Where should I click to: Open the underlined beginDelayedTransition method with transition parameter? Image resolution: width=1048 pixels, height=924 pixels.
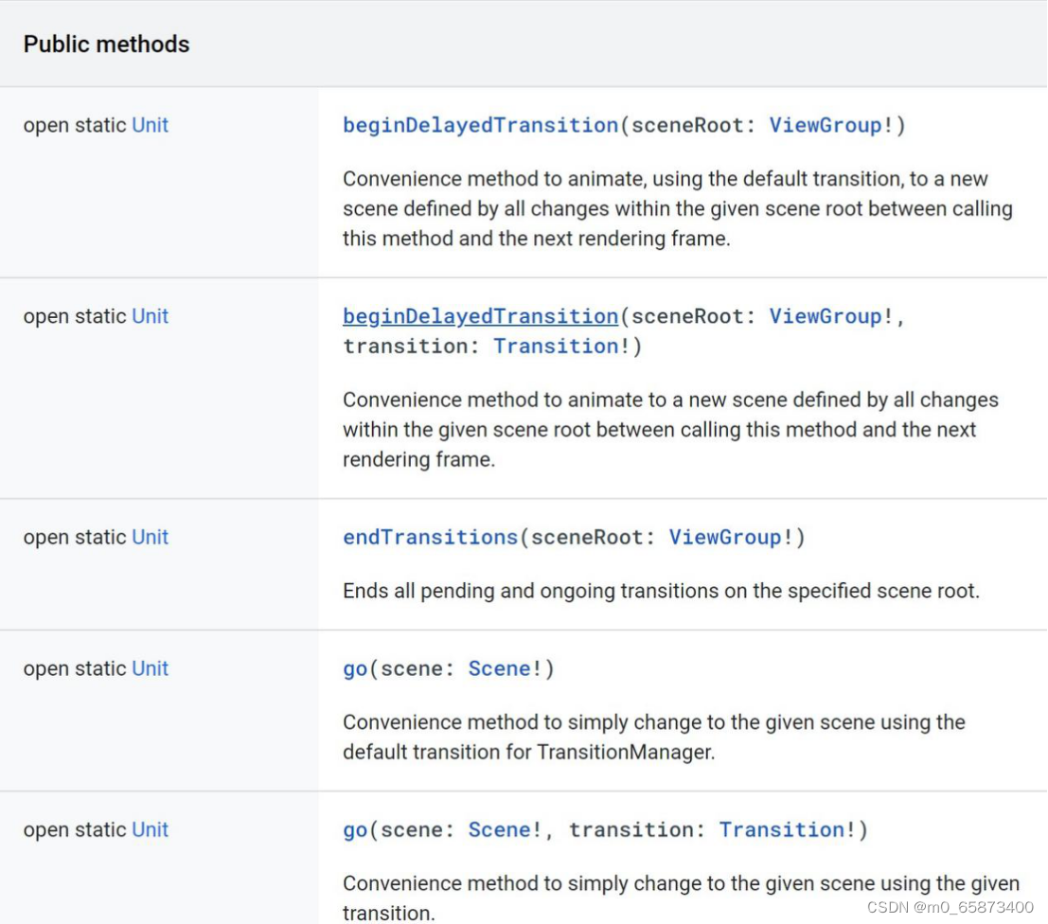tap(480, 316)
